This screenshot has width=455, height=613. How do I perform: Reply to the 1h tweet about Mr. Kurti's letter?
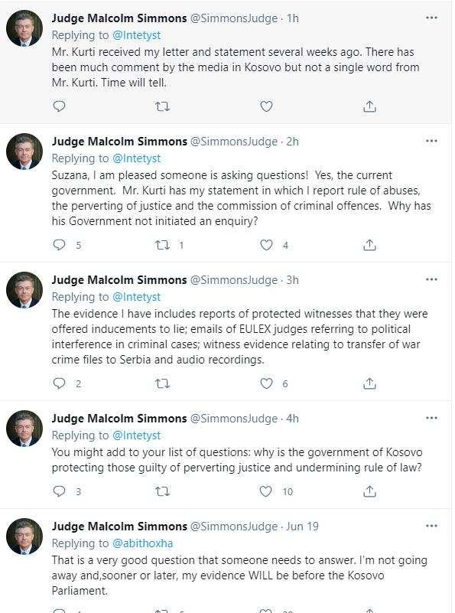click(x=59, y=106)
